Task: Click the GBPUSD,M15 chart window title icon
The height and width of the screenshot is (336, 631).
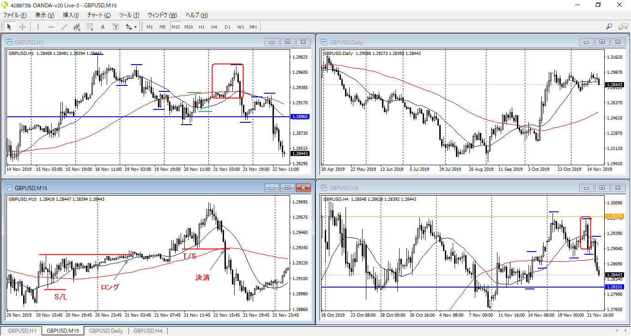Action: (9, 188)
